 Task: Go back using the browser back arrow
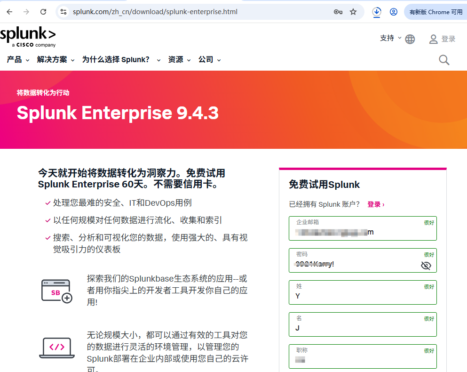(9, 12)
